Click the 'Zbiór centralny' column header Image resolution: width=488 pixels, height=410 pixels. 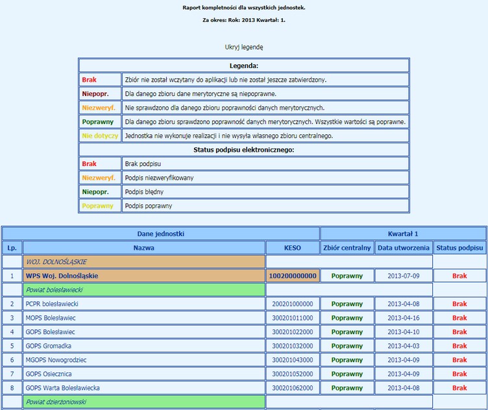[x=347, y=248]
